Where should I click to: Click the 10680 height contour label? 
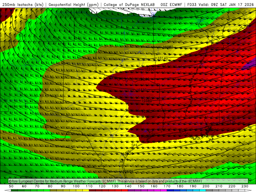(x=128, y=171)
